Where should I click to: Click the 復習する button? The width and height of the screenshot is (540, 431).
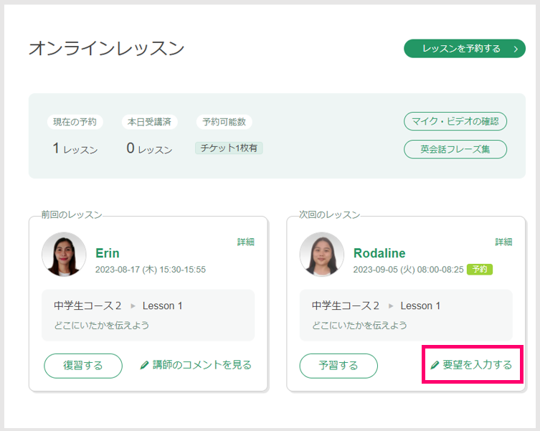click(83, 366)
